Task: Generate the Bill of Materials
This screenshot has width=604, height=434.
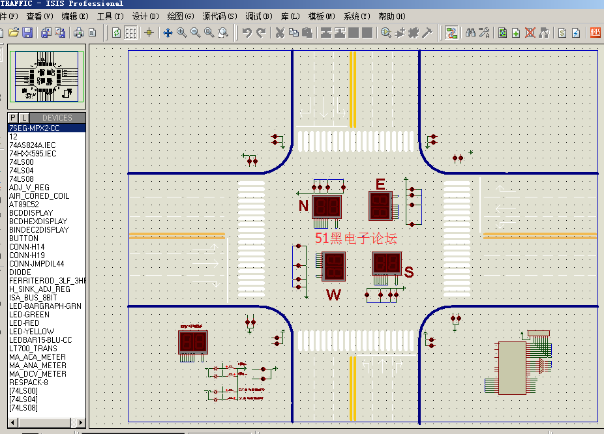Action: (x=562, y=33)
